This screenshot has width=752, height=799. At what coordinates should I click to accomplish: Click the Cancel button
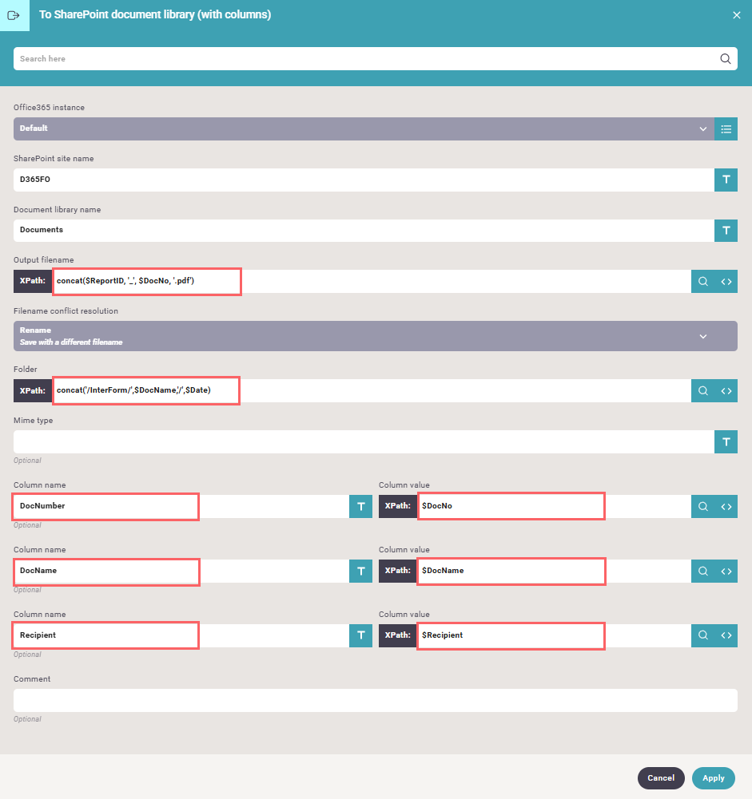point(661,778)
